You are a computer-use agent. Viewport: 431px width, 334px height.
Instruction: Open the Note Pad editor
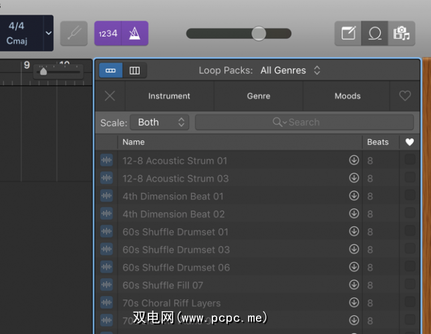click(x=348, y=33)
